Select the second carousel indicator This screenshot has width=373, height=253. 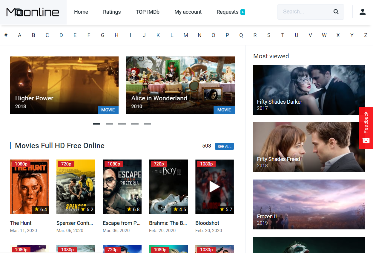[x=109, y=124]
